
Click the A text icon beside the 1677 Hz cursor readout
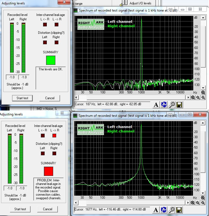pos(156,210)
